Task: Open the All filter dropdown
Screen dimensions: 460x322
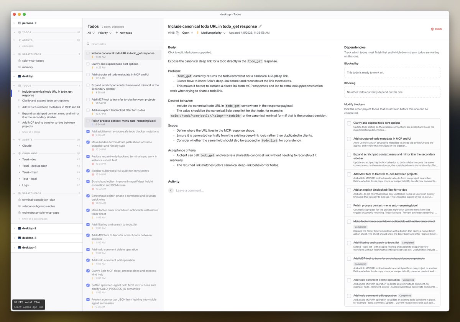Action: click(x=91, y=33)
